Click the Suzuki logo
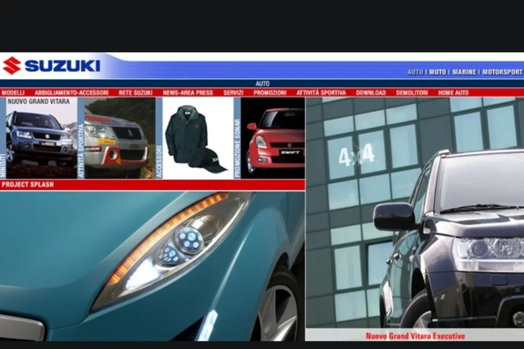524x349 pixels. [x=52, y=65]
